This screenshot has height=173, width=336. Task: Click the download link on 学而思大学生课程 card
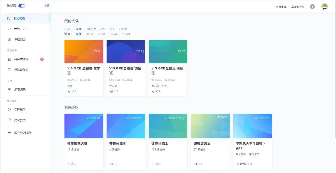point(244,164)
